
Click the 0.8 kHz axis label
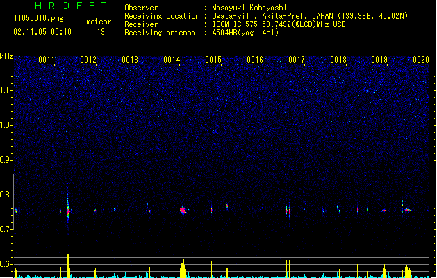6,195
